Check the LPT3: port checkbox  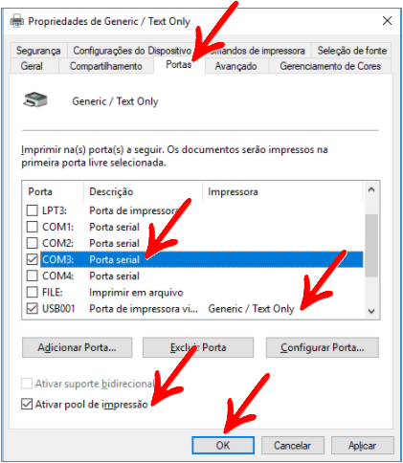tap(32, 210)
